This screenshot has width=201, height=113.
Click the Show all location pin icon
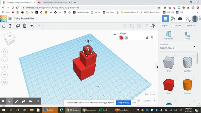125,26
